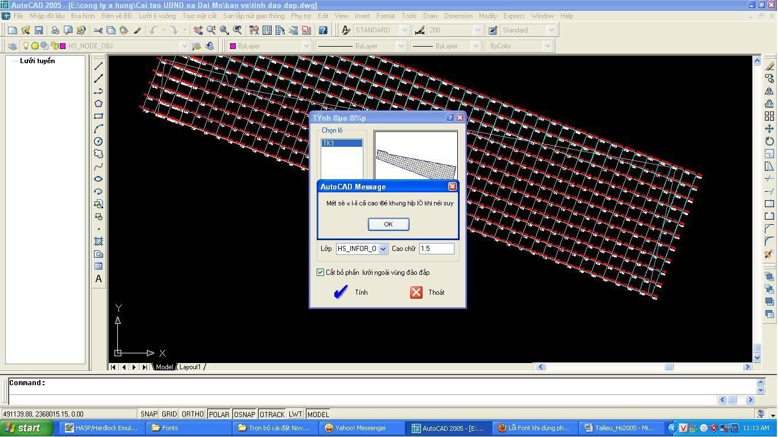Select the Line draw tool
Image resolution: width=778 pixels, height=437 pixels.
click(x=99, y=66)
